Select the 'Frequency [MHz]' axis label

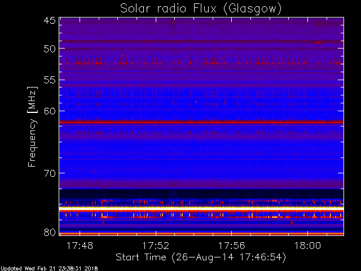point(32,127)
